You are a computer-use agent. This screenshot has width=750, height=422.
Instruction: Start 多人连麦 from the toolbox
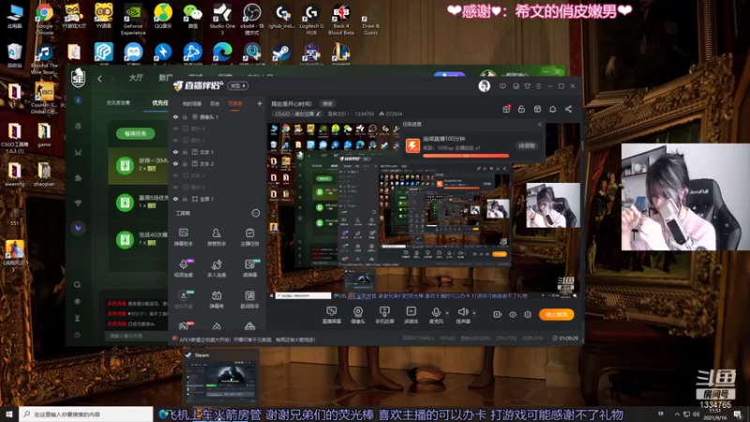pyautogui.click(x=217, y=268)
